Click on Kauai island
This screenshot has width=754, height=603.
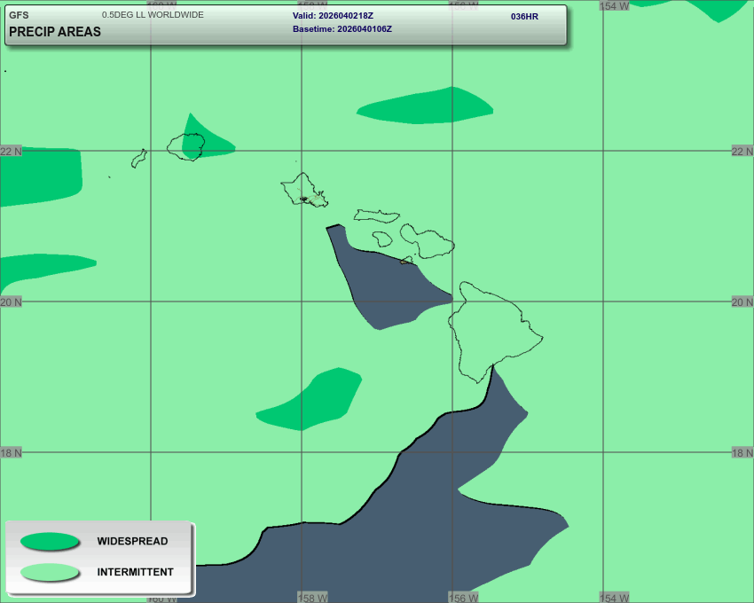186,146
